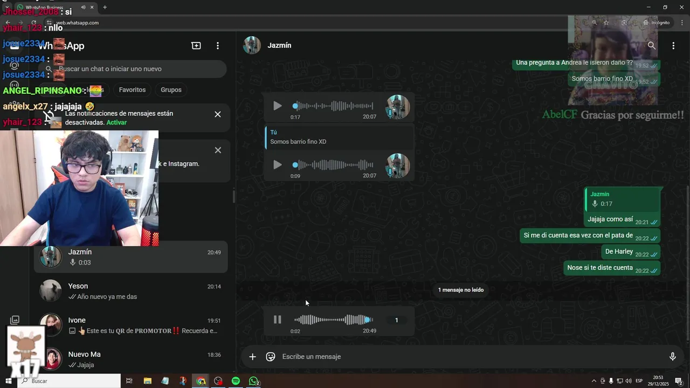Search within the Jazmín conversation
This screenshot has height=388, width=690.
pos(652,46)
